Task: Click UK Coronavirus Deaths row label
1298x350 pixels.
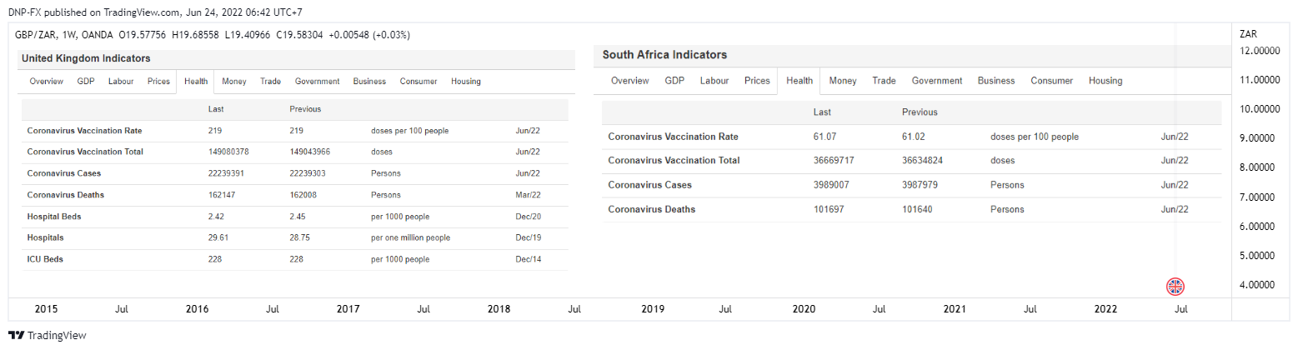Action: pos(66,195)
